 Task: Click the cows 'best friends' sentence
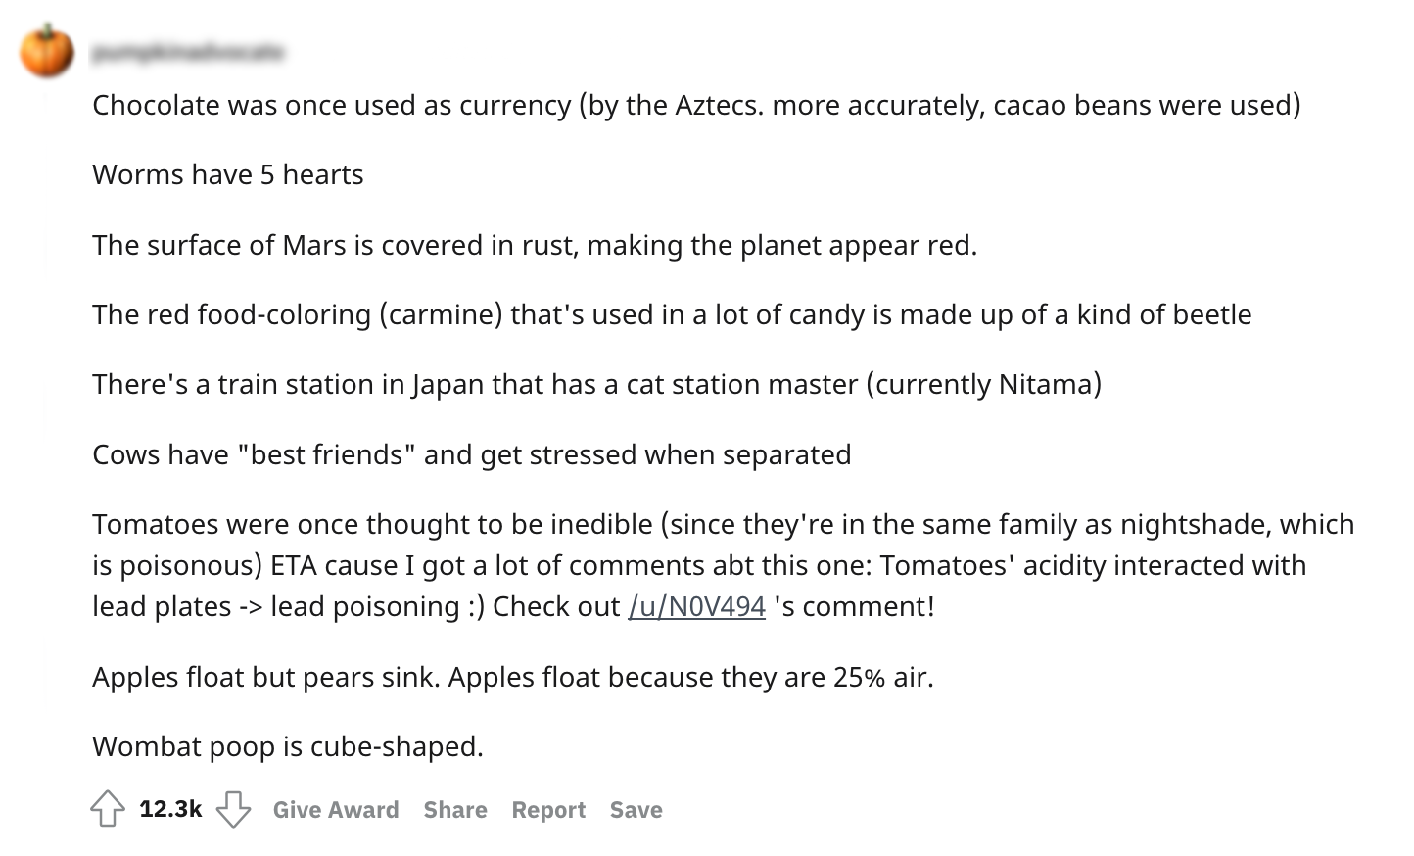[x=471, y=454]
